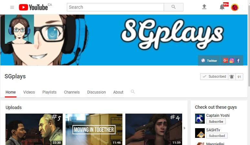Open the Uploads section heading

[x=14, y=107]
